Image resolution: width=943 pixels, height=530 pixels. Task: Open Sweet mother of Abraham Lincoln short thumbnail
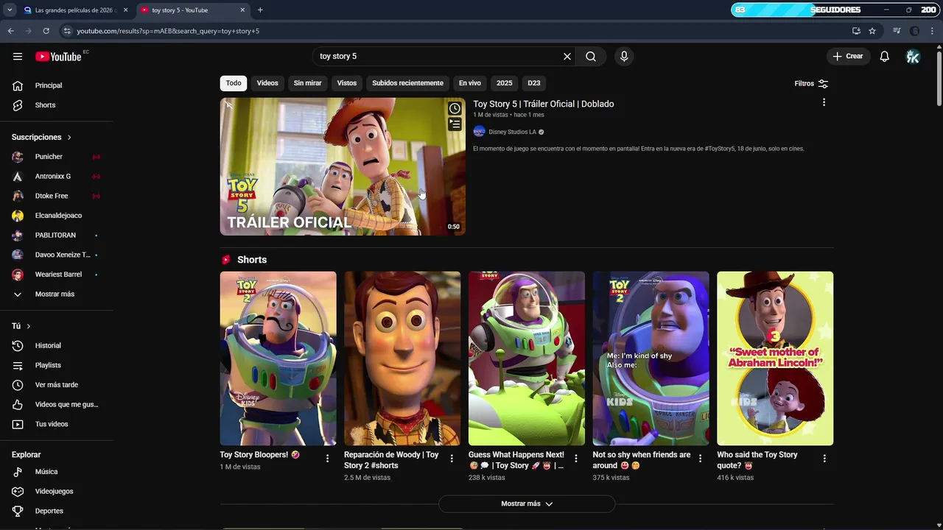coord(775,358)
